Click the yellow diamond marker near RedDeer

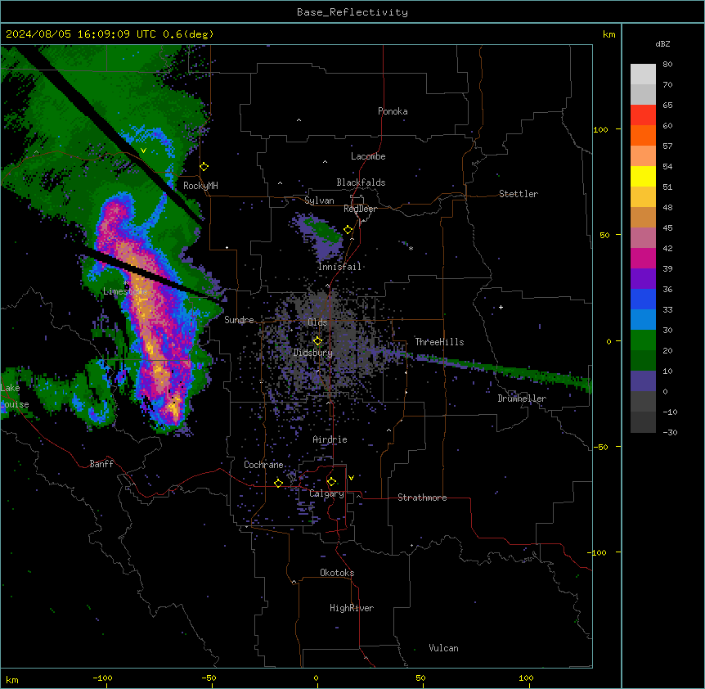pyautogui.click(x=348, y=230)
